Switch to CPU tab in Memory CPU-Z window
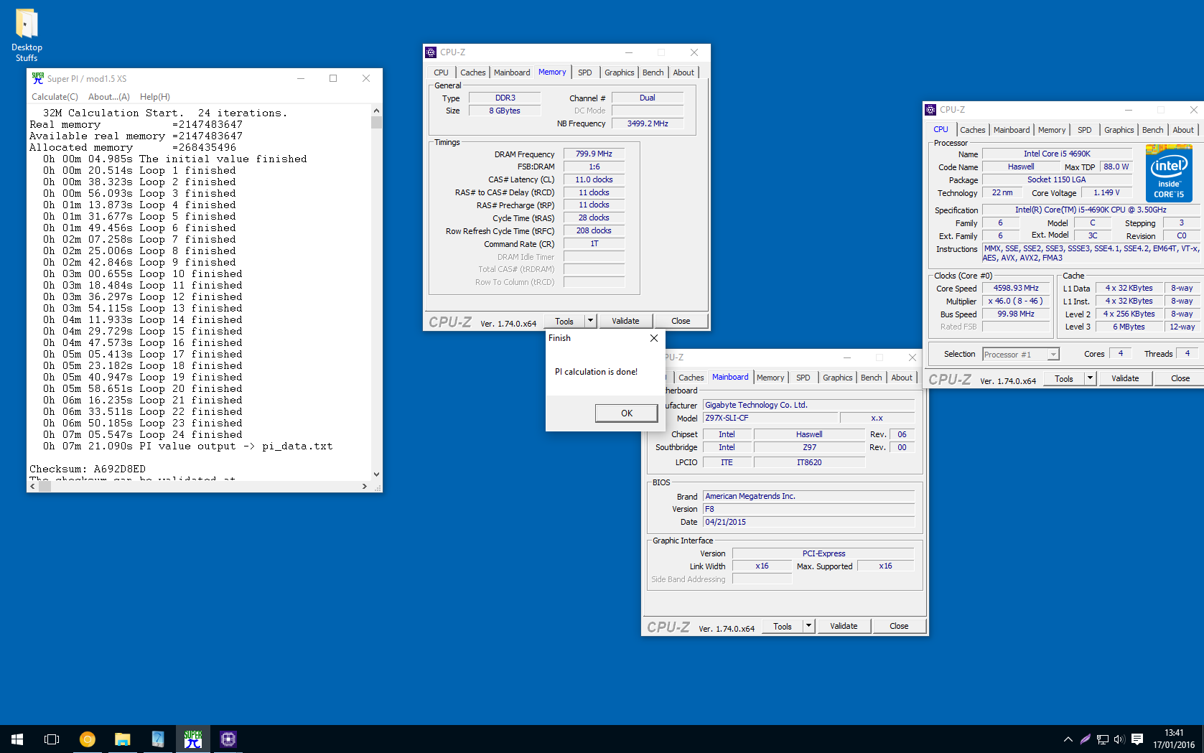Viewport: 1204px width, 753px height. 441,73
